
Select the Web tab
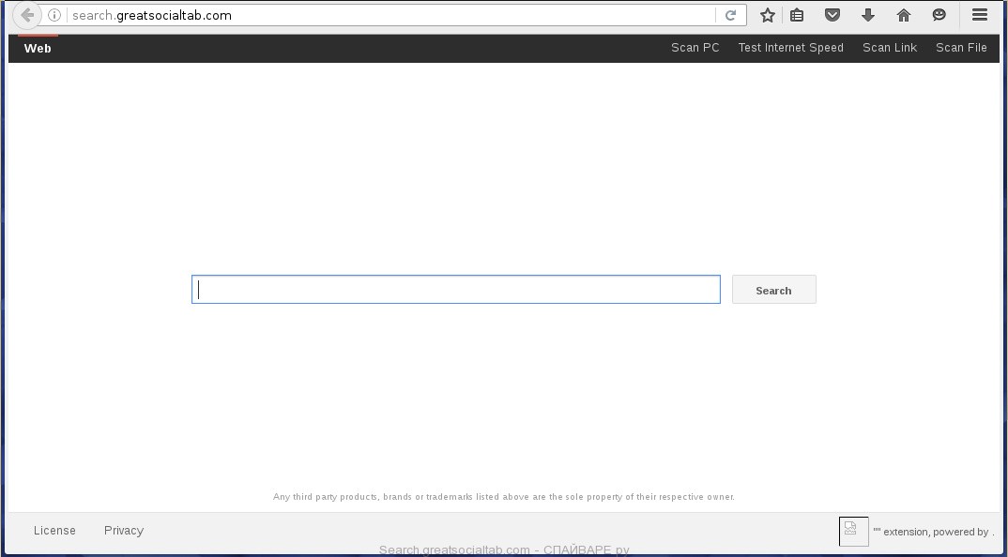tap(38, 48)
